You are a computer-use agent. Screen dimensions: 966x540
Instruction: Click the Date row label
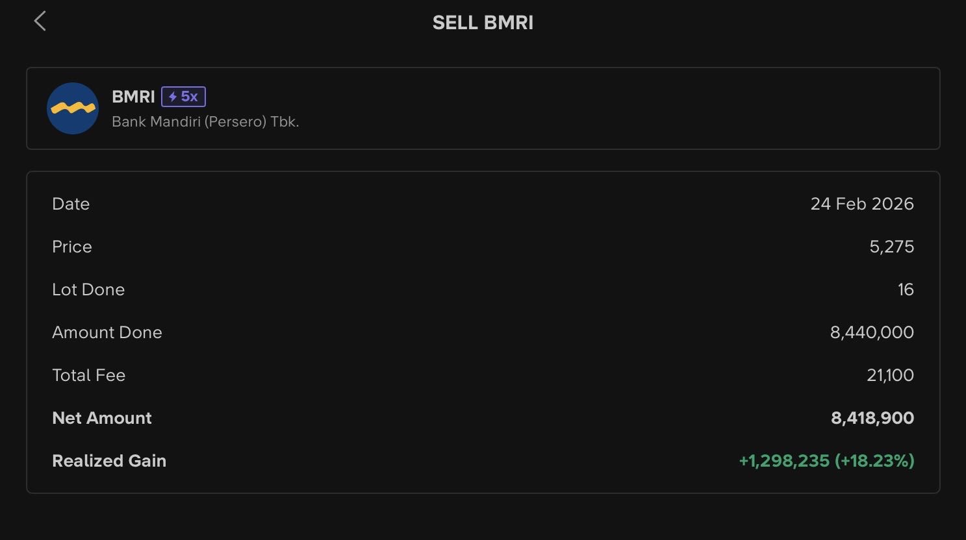pos(71,204)
